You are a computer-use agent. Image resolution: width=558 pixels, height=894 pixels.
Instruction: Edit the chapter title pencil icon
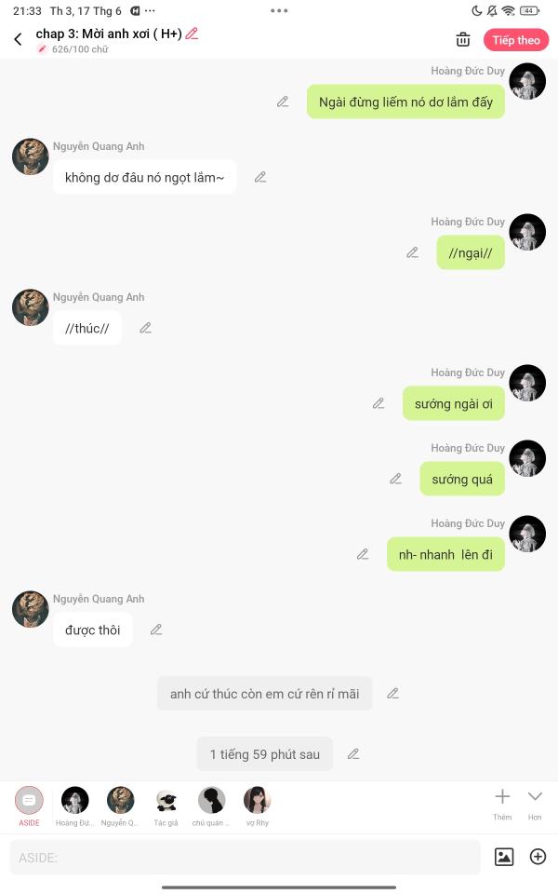coord(192,34)
